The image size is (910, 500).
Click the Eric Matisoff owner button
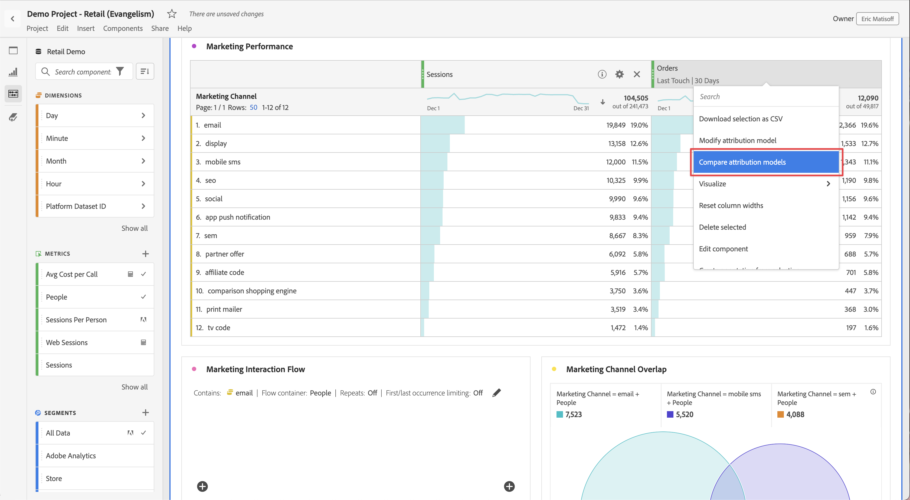pyautogui.click(x=877, y=19)
